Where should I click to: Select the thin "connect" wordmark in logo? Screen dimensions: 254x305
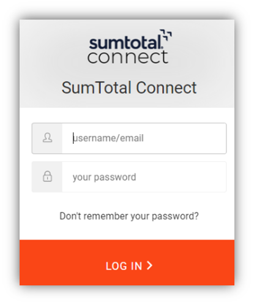click(128, 57)
